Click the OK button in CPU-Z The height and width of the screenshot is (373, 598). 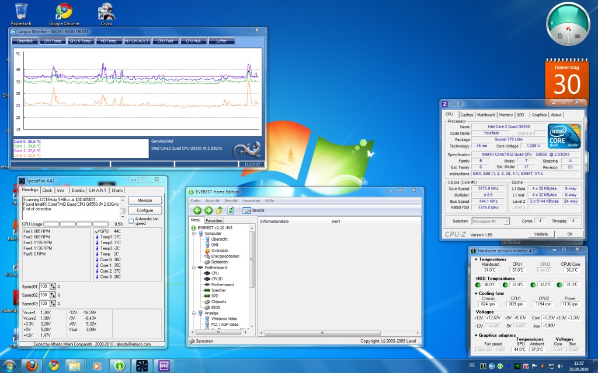(x=570, y=234)
